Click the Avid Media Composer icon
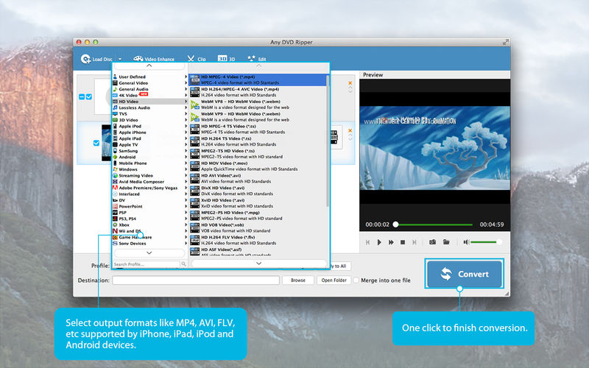The height and width of the screenshot is (368, 589). tap(116, 181)
